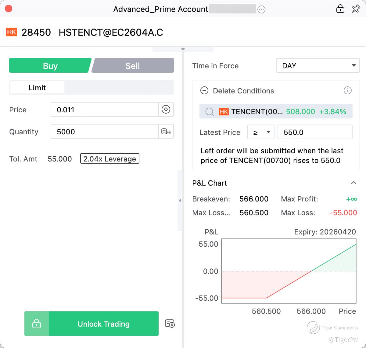Close window with red button
Viewport: 366px width, 348px height.
(x=9, y=9)
